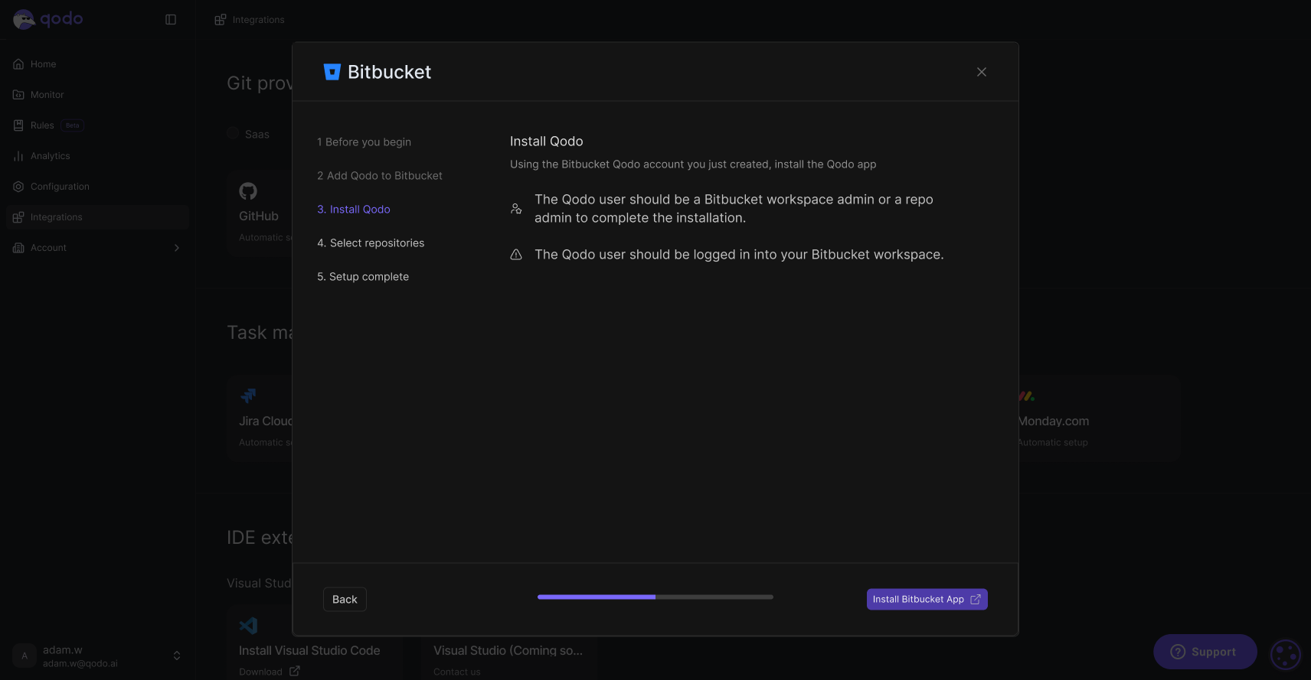Click the cookie preferences icon

pos(1286,655)
